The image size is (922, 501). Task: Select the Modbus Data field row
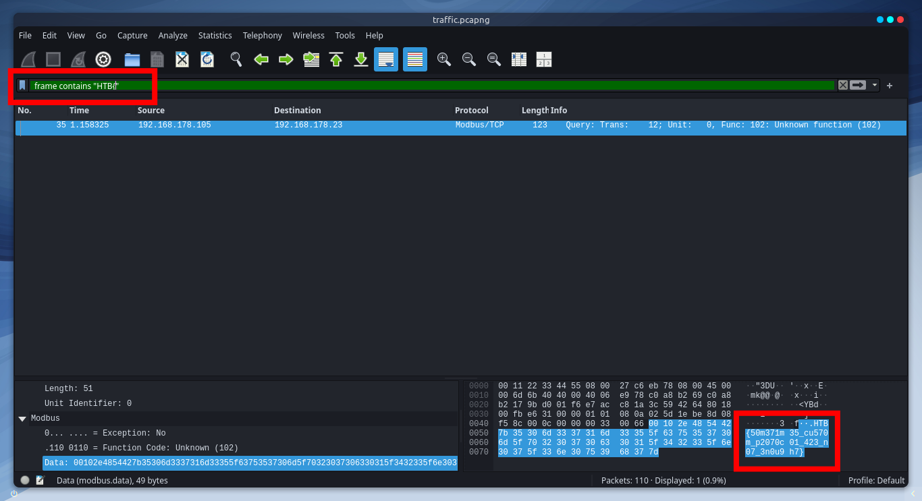[x=250, y=463]
